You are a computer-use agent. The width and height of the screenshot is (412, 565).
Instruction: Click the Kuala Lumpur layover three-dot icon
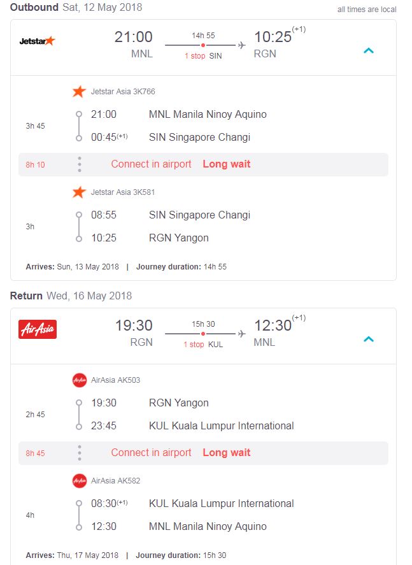[x=80, y=453]
